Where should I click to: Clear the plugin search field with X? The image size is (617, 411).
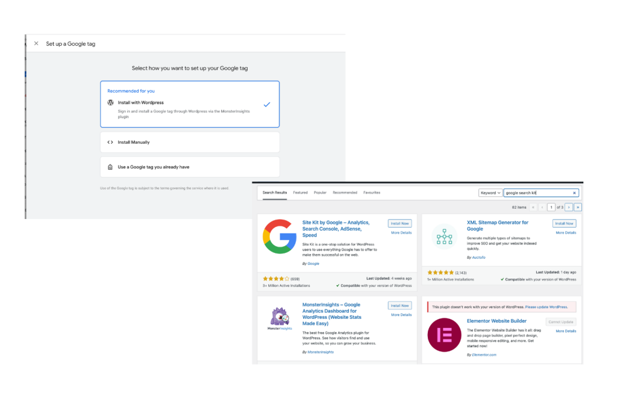(x=574, y=193)
